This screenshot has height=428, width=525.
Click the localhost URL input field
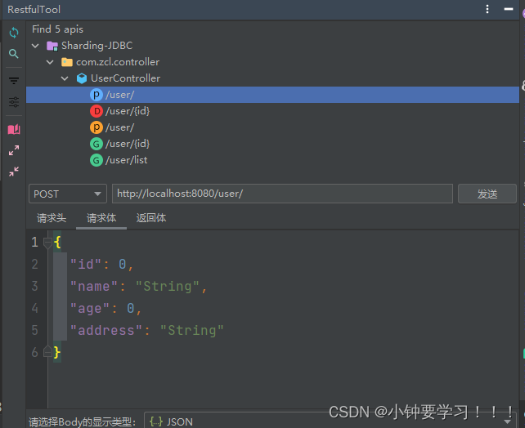[x=282, y=194]
